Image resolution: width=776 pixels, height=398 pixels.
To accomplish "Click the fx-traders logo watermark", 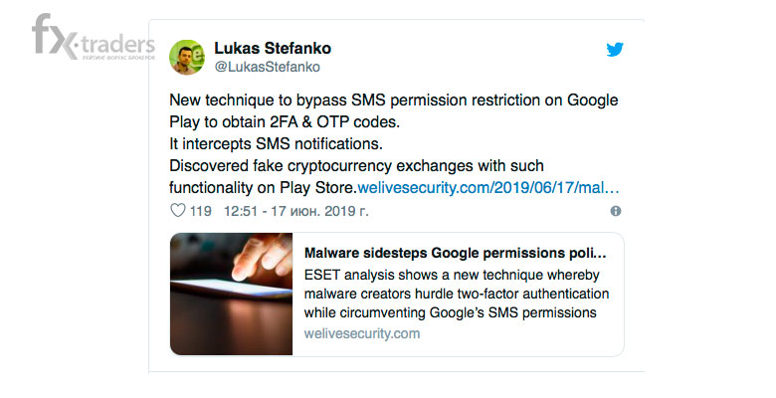I will click(94, 38).
